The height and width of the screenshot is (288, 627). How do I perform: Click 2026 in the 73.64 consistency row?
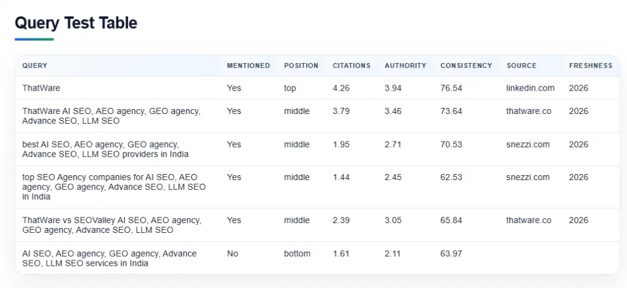coord(579,111)
